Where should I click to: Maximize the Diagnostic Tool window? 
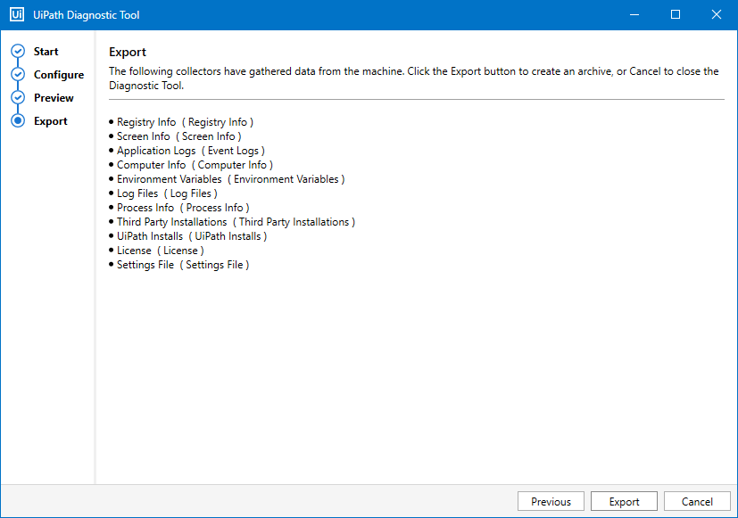(676, 15)
